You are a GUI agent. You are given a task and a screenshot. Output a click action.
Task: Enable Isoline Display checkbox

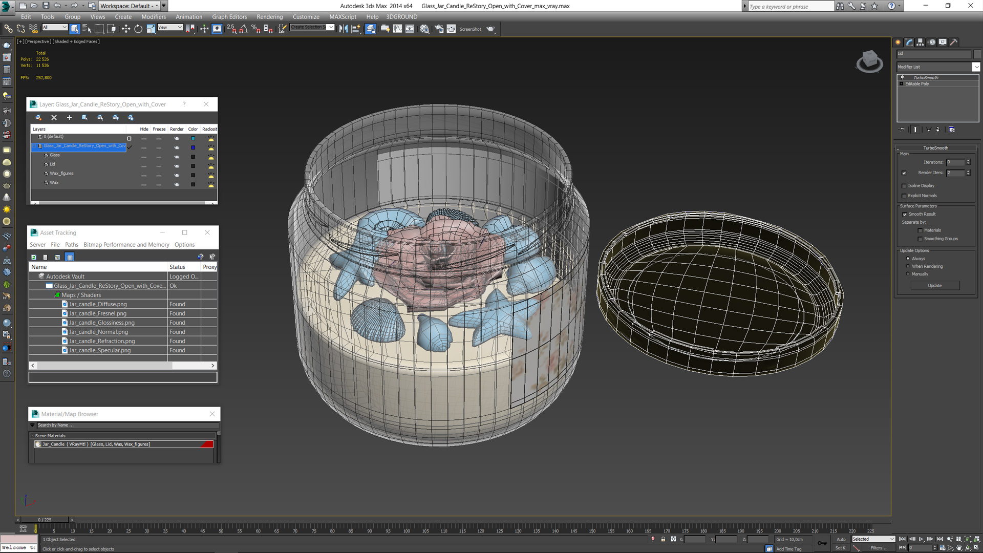coord(904,186)
